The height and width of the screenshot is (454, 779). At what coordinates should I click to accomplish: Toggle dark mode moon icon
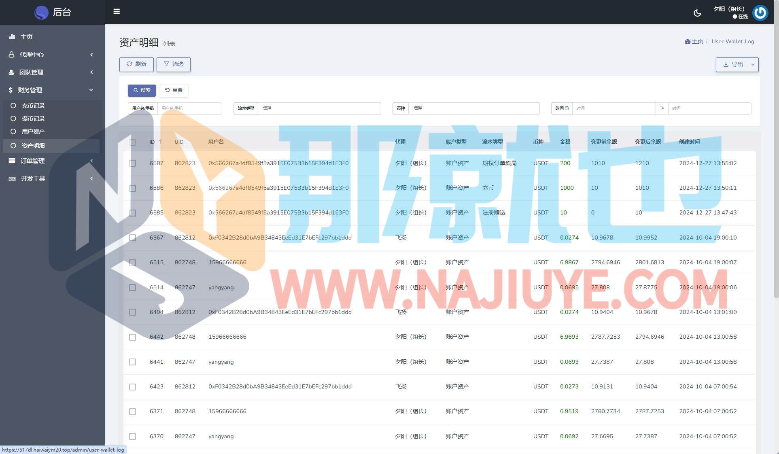point(697,13)
